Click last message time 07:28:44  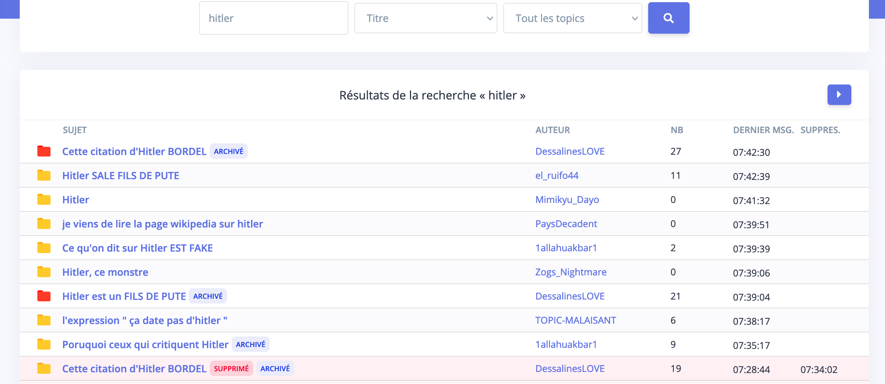click(x=751, y=370)
